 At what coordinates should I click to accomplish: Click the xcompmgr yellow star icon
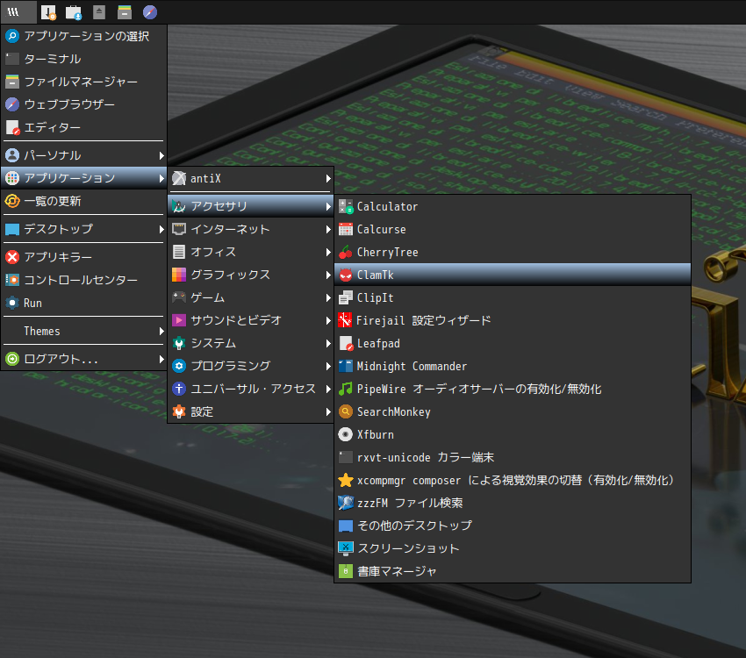(x=346, y=480)
